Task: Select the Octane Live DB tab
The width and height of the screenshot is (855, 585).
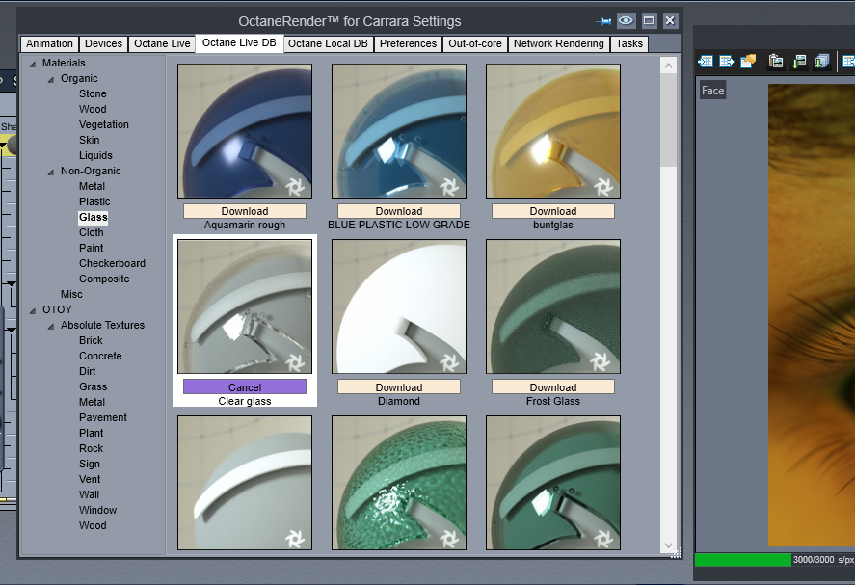Action: pyautogui.click(x=239, y=43)
